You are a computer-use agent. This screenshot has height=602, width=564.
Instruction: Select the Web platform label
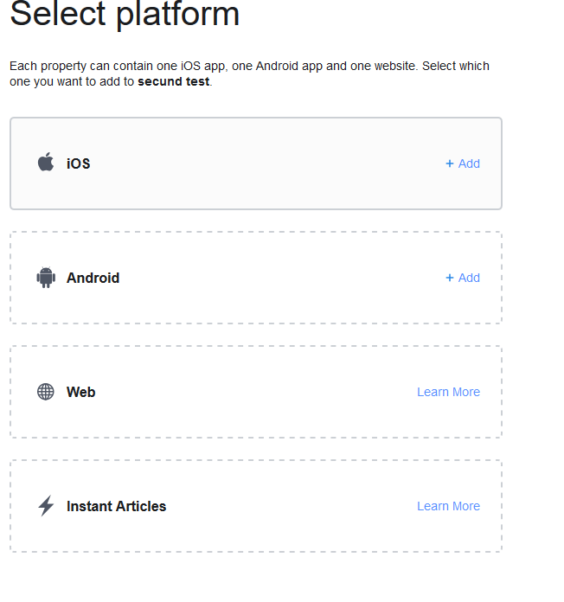click(81, 392)
